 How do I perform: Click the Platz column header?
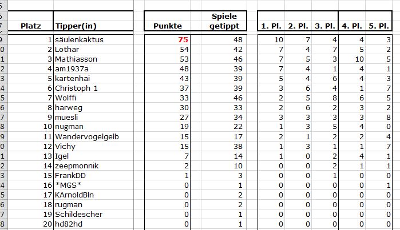(x=31, y=26)
